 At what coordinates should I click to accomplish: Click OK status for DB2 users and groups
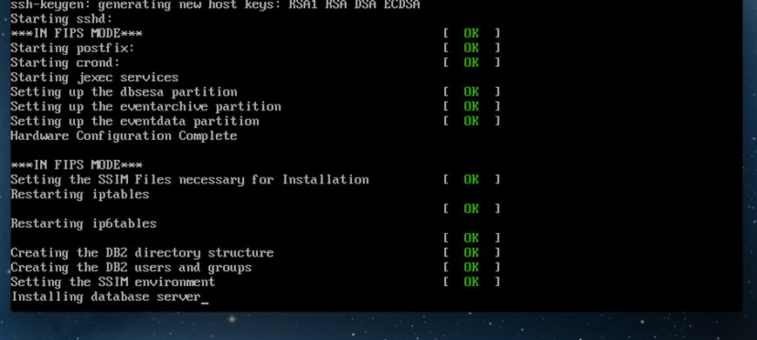pyautogui.click(x=471, y=267)
